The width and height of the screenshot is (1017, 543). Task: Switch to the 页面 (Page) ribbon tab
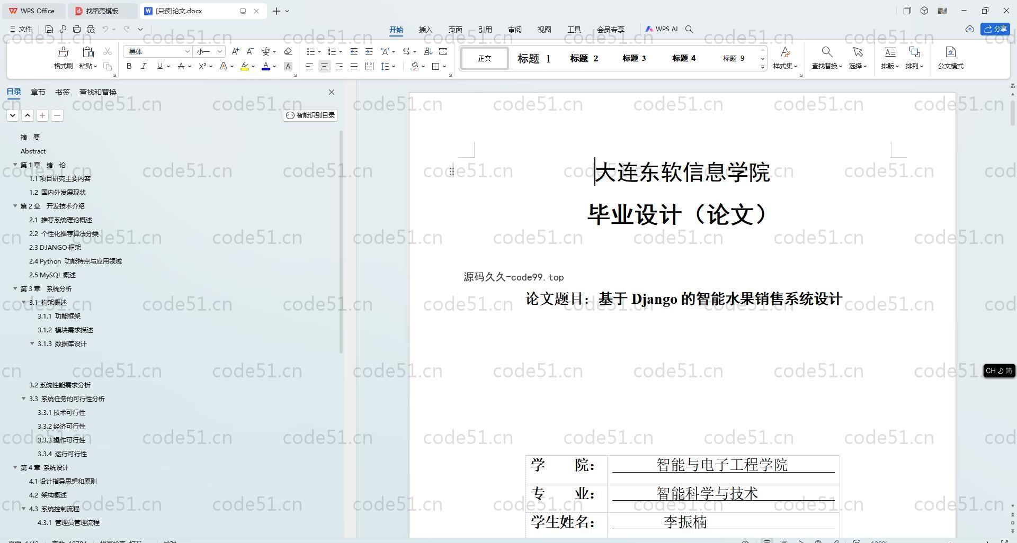[455, 30]
